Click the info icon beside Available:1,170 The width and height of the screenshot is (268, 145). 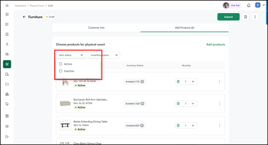pos(142,81)
